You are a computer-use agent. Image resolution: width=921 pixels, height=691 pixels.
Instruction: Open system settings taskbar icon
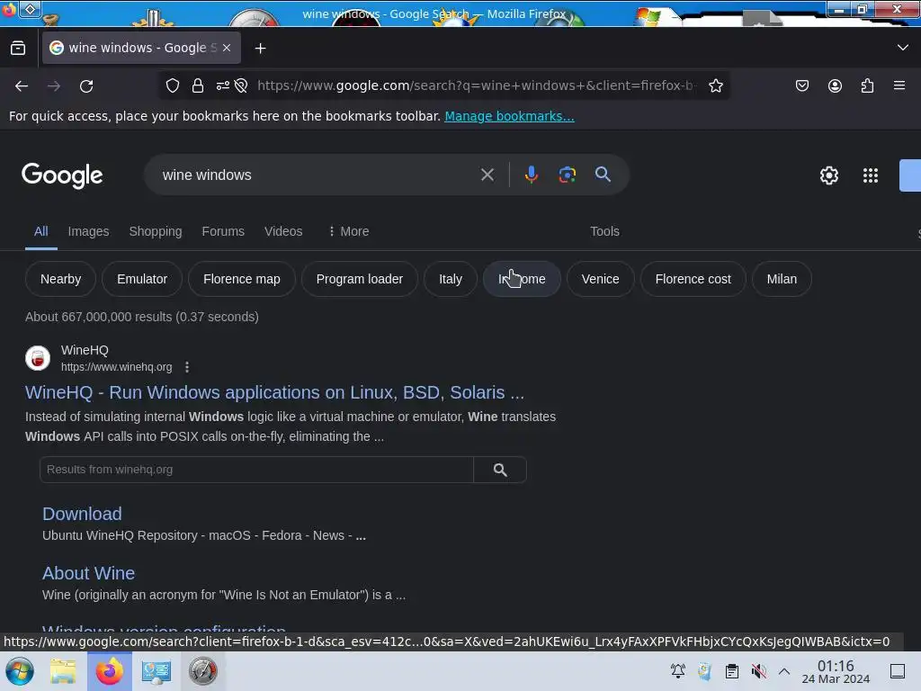pos(156,671)
